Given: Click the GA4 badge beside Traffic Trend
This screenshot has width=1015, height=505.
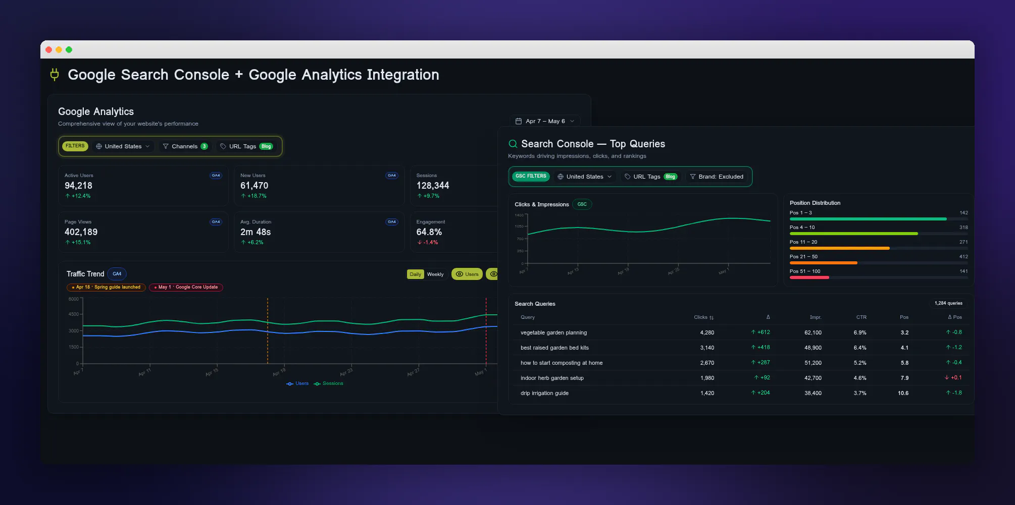Looking at the screenshot, I should [117, 274].
